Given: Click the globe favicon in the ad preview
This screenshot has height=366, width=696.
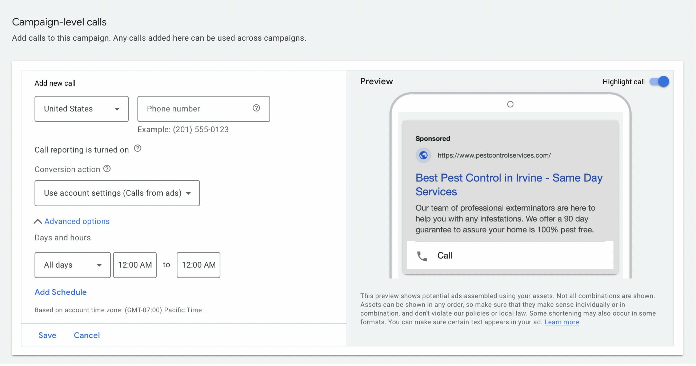Looking at the screenshot, I should (423, 155).
